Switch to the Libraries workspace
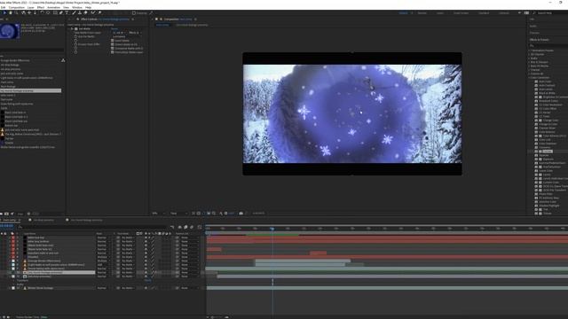The height and width of the screenshot is (319, 568). (x=504, y=13)
